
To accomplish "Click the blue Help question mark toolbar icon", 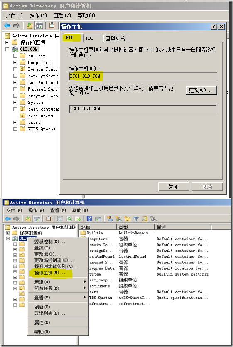I will tap(89, 219).
